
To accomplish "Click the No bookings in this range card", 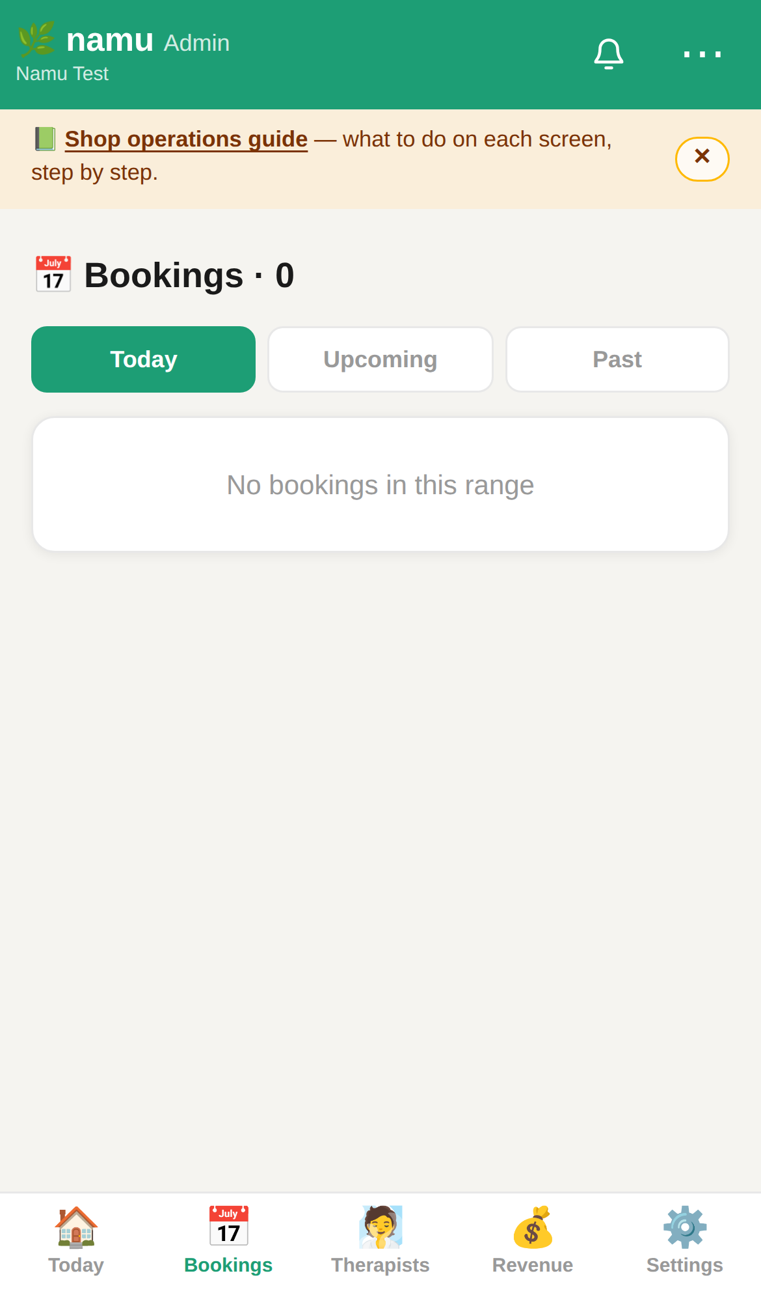I will [x=380, y=484].
